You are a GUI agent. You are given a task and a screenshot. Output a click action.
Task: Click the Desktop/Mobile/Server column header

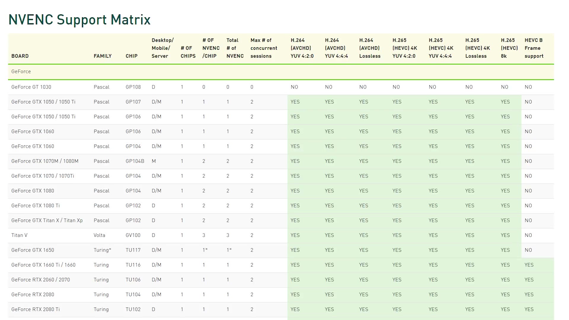pos(162,48)
